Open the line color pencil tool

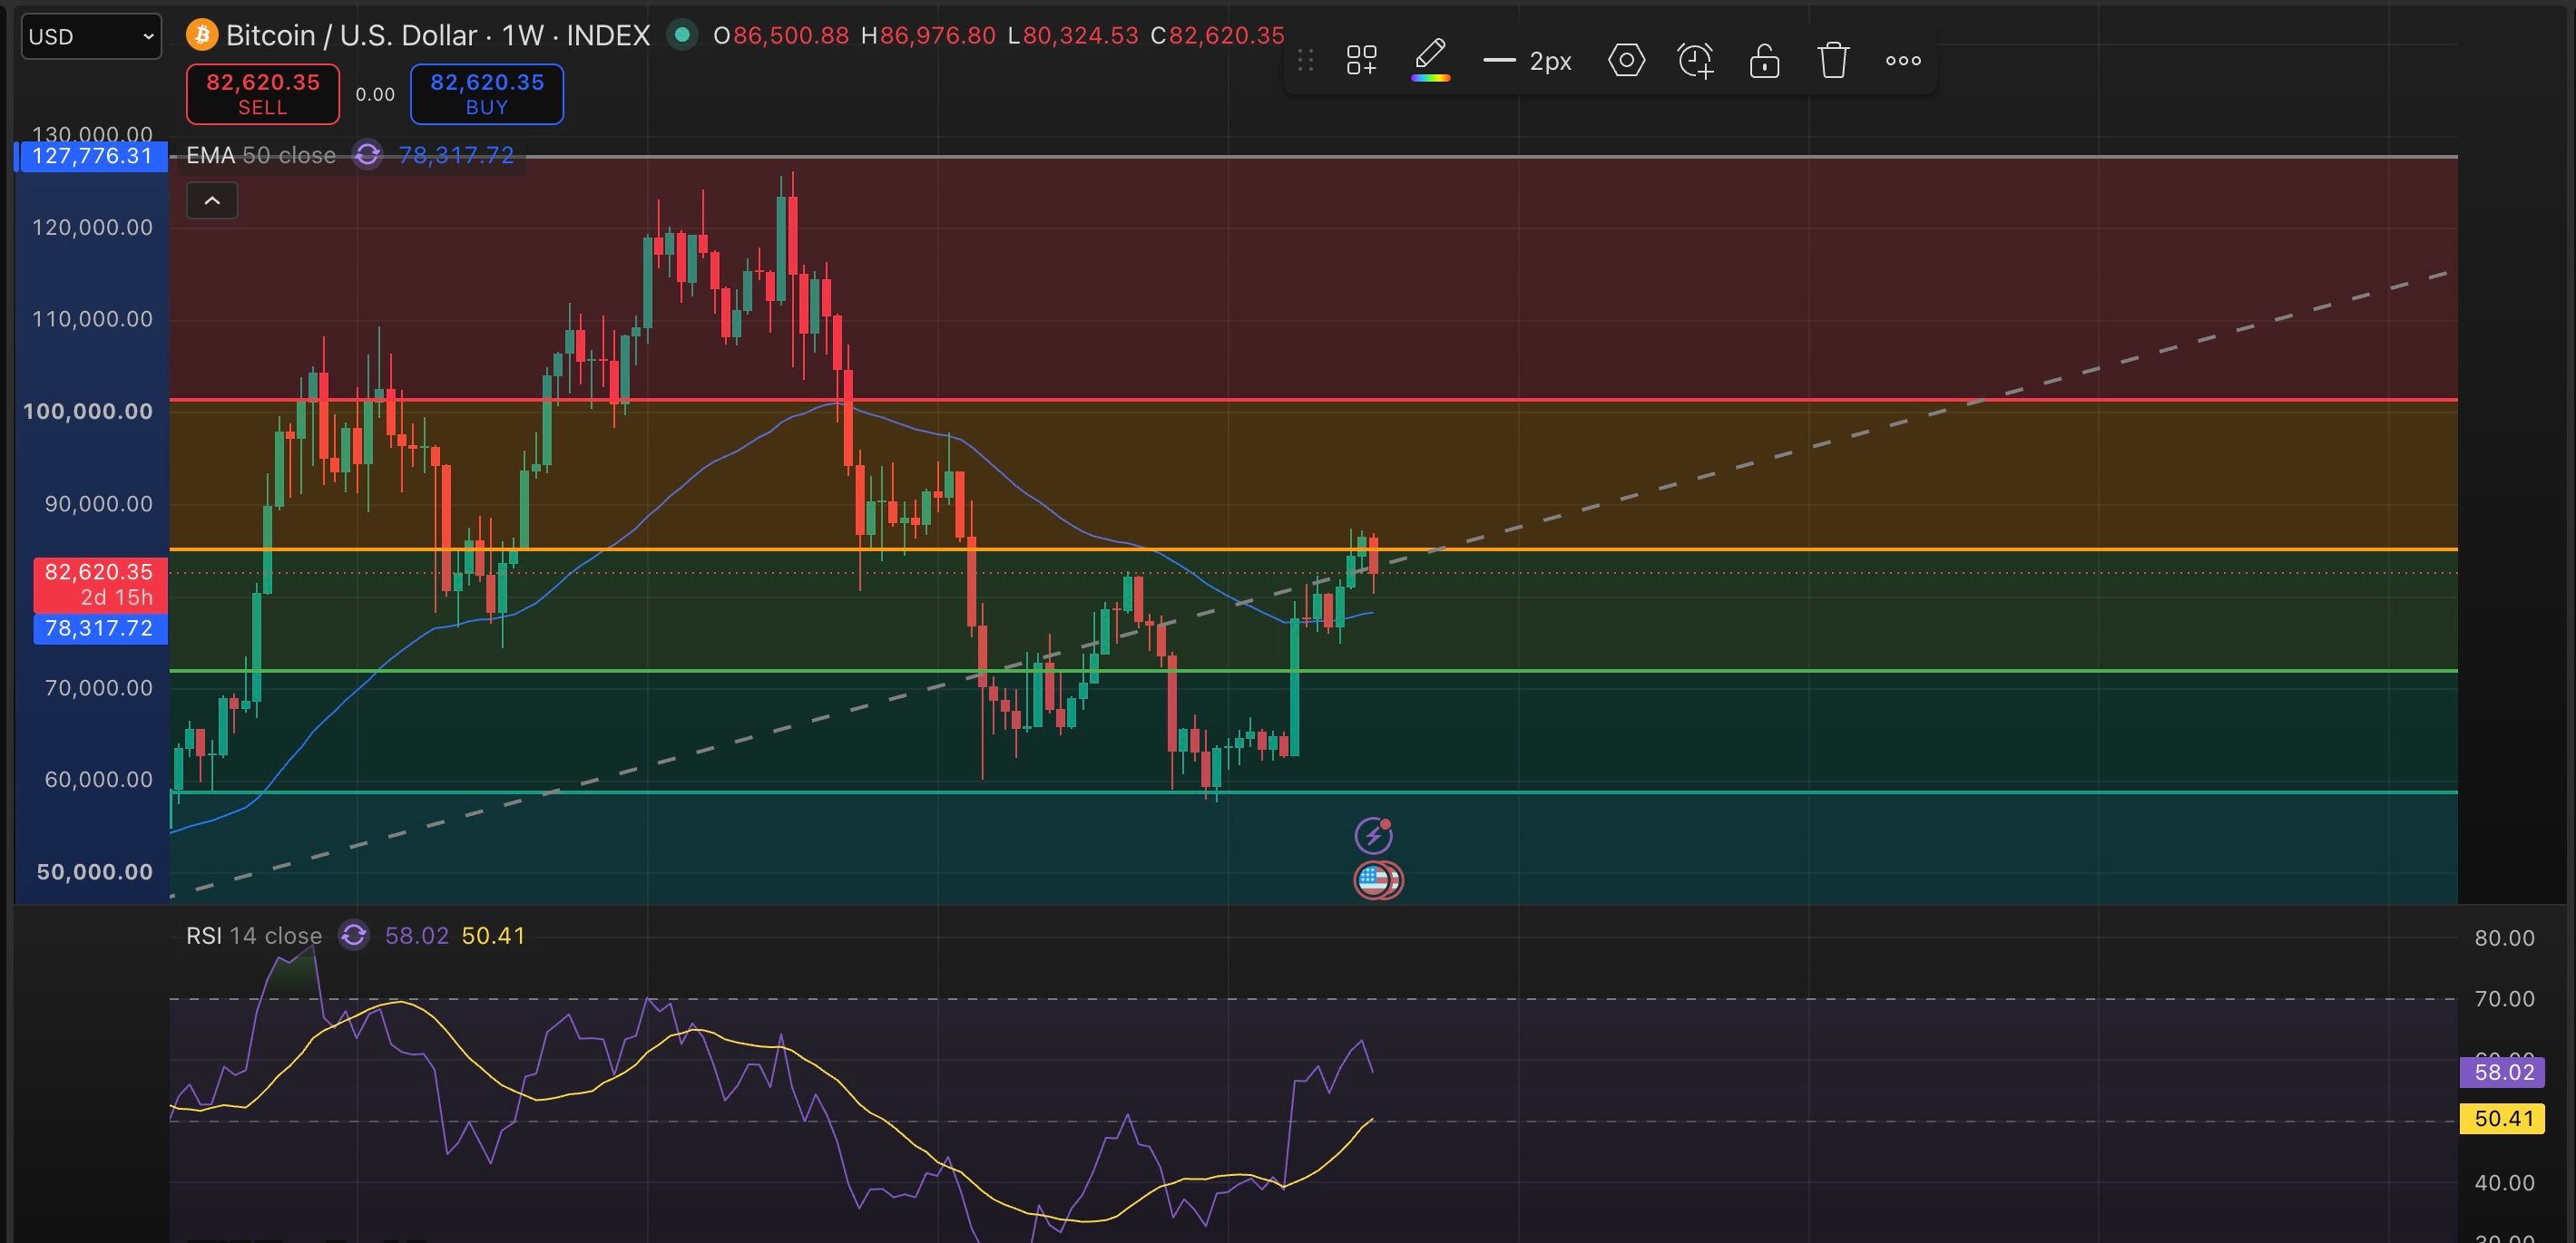click(x=1431, y=59)
